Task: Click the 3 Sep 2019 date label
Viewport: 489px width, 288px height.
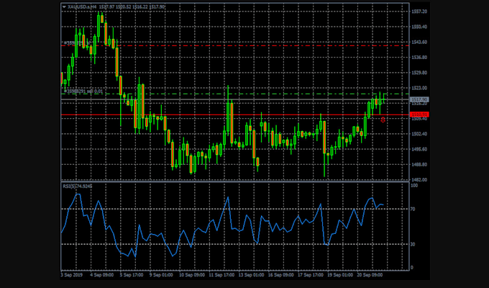Action: pos(71,275)
